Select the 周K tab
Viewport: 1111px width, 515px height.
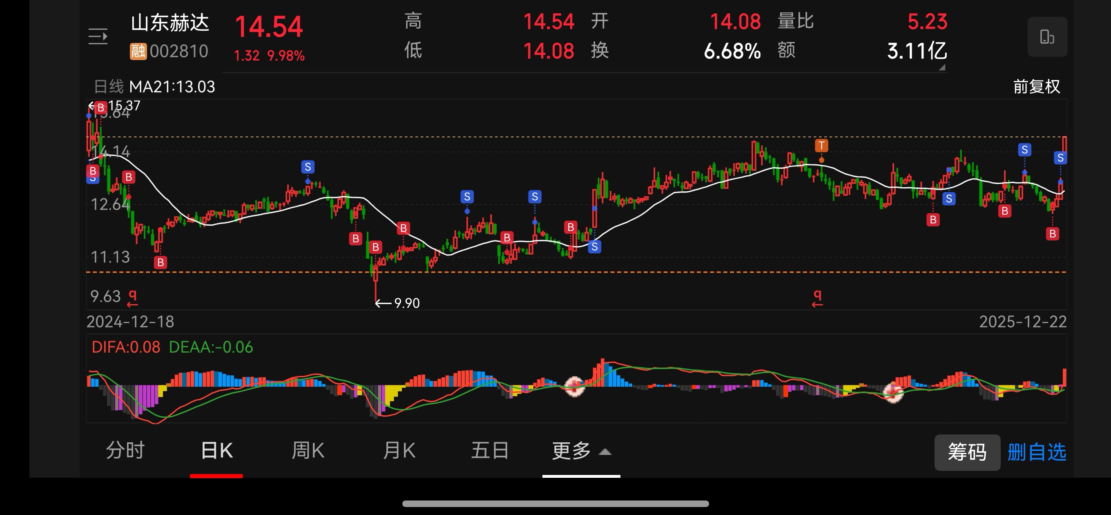308,451
